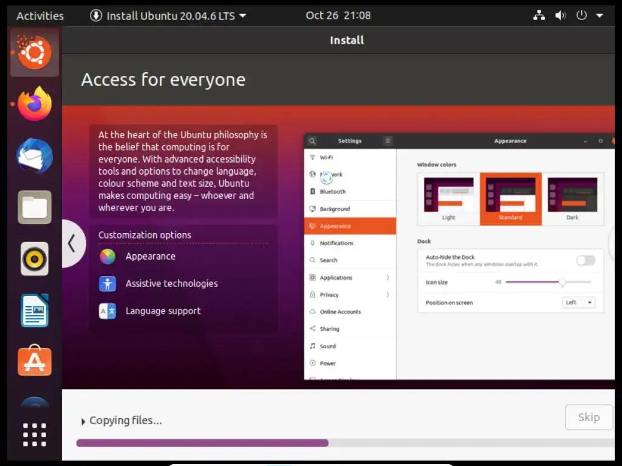The image size is (622, 466).
Task: Launch Rhythmbox music player from dock
Action: (x=35, y=259)
